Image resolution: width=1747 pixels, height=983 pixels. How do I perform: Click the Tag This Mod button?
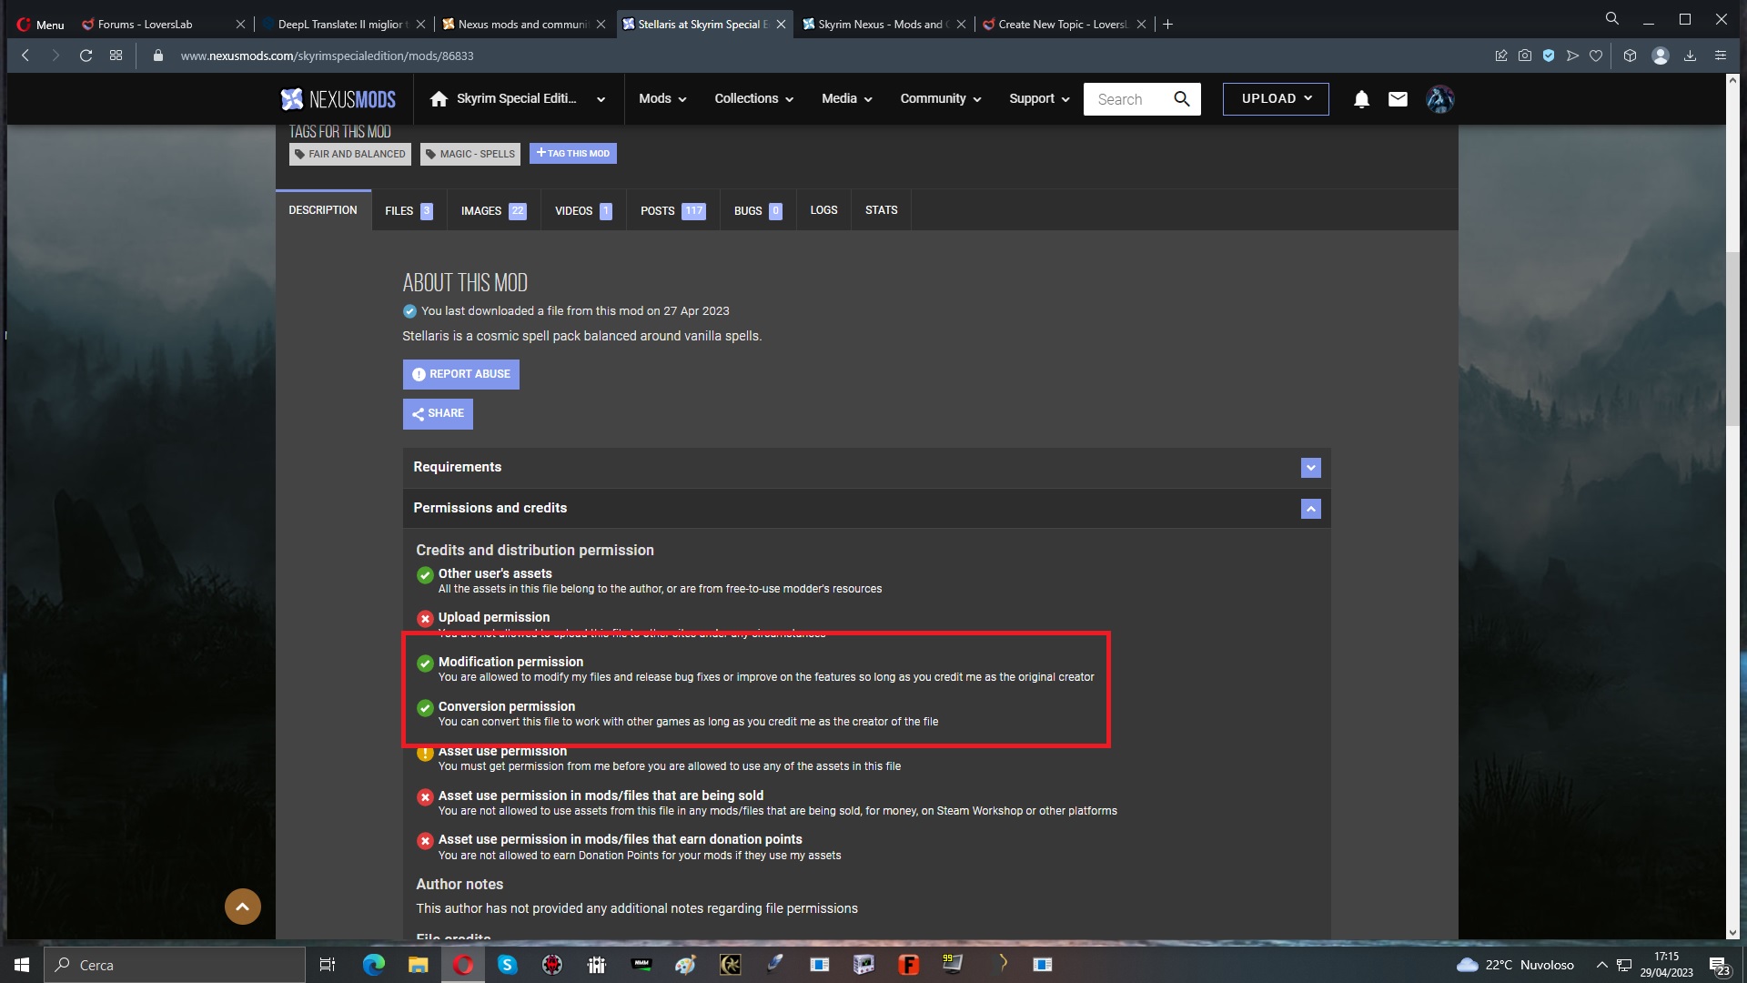(572, 154)
